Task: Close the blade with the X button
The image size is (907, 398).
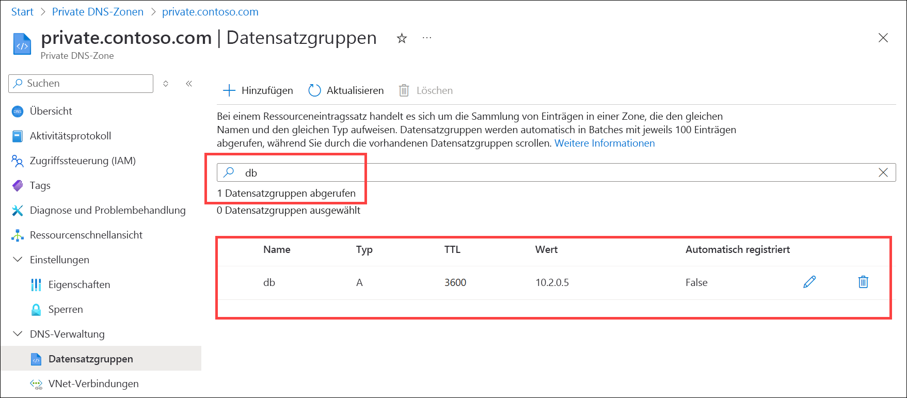Action: (883, 38)
